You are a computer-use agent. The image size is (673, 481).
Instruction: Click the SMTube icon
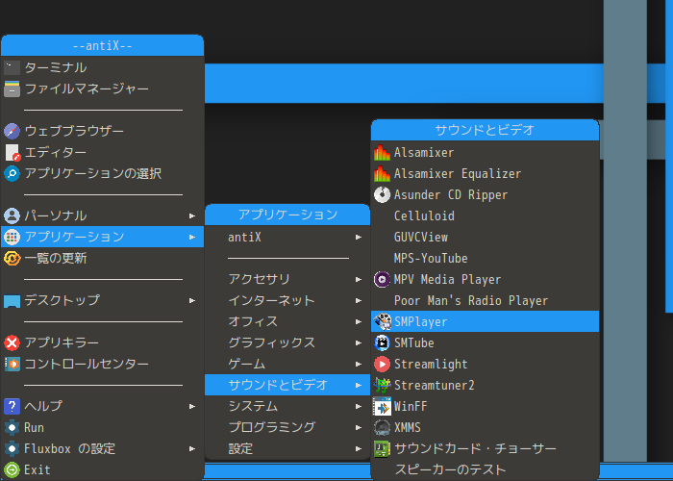point(382,342)
